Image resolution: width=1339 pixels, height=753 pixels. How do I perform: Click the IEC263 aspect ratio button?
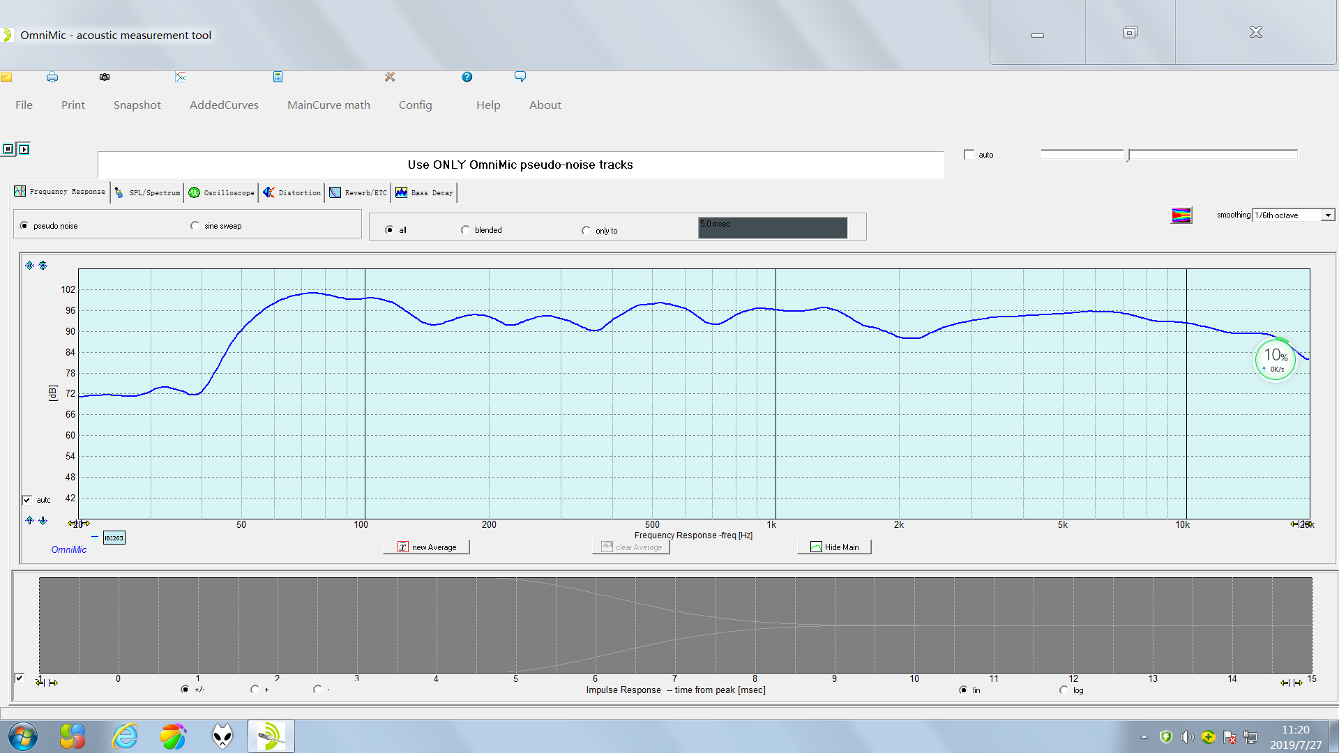114,538
